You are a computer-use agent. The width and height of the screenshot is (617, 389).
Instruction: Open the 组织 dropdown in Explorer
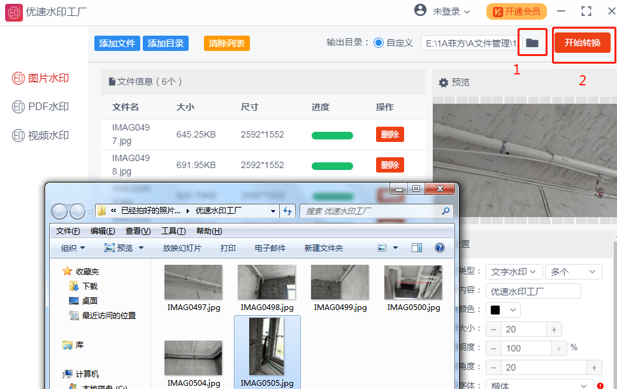(73, 248)
